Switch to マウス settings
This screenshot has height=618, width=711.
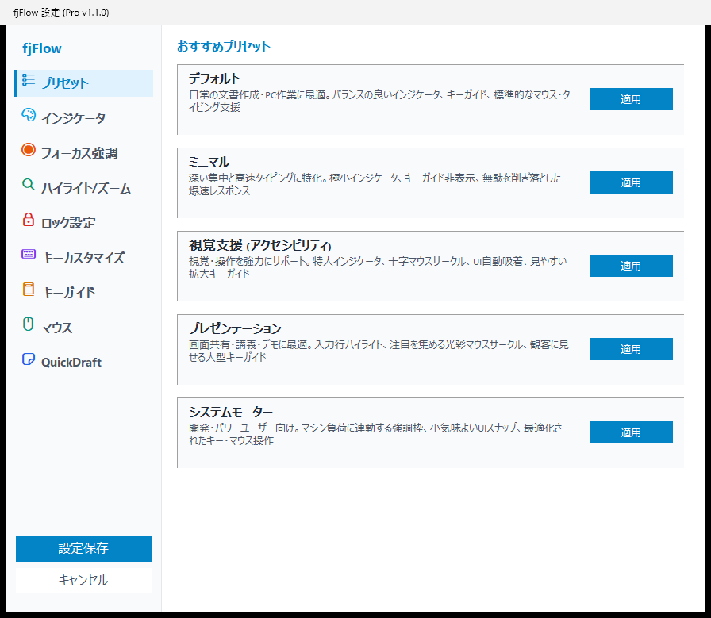click(x=84, y=328)
